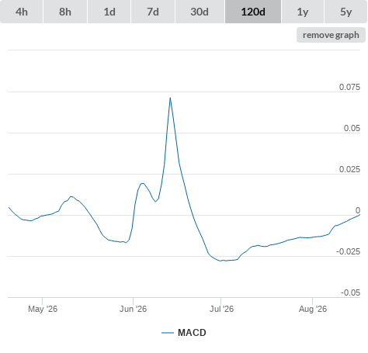Viewport: 368px width, 353px height.
Task: Change the range to 1y
Action: (x=303, y=12)
